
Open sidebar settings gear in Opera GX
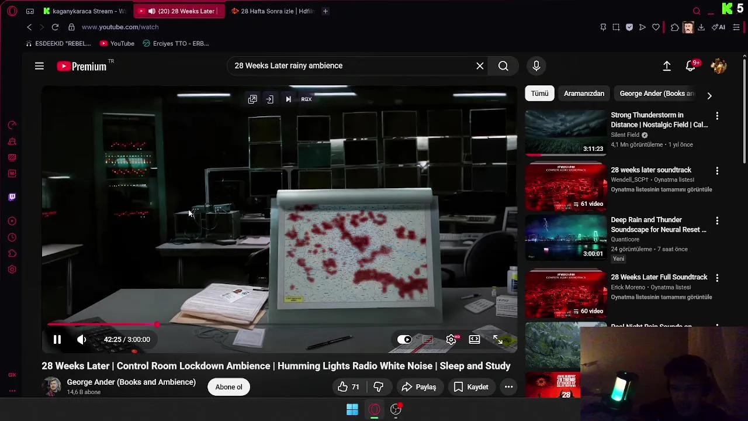tap(12, 270)
